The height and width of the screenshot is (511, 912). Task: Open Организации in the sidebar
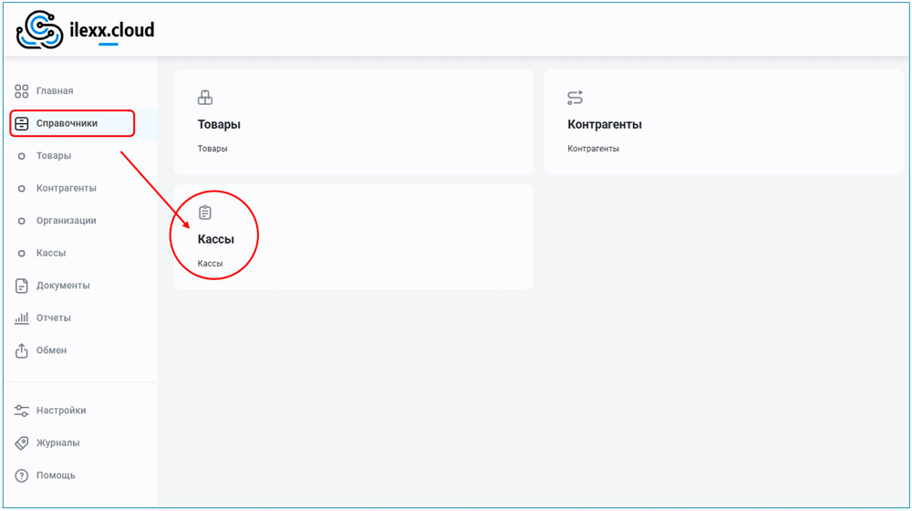tap(66, 221)
